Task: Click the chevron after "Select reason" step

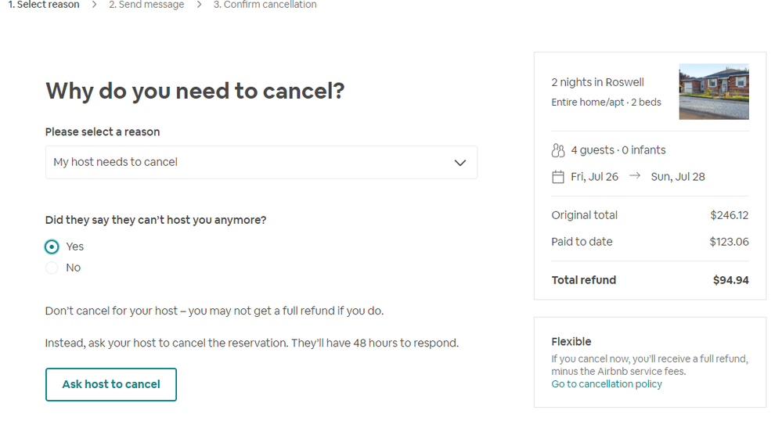Action: tap(94, 5)
